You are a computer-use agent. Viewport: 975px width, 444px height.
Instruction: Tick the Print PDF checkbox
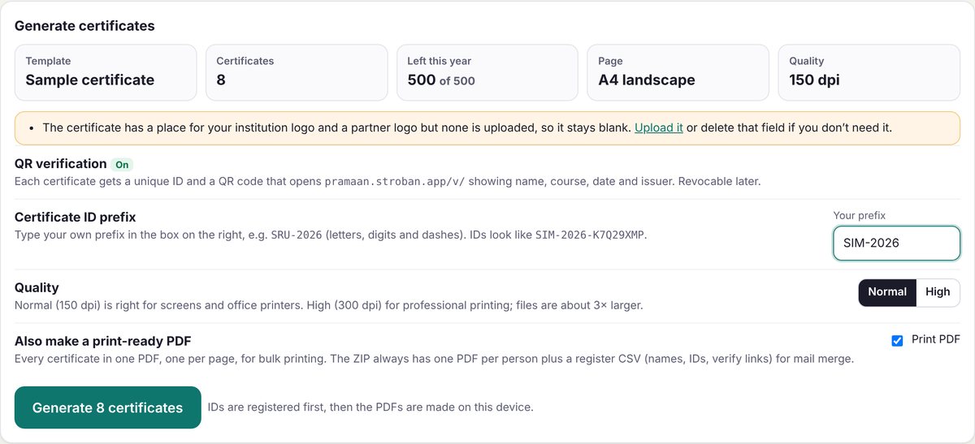click(x=897, y=340)
